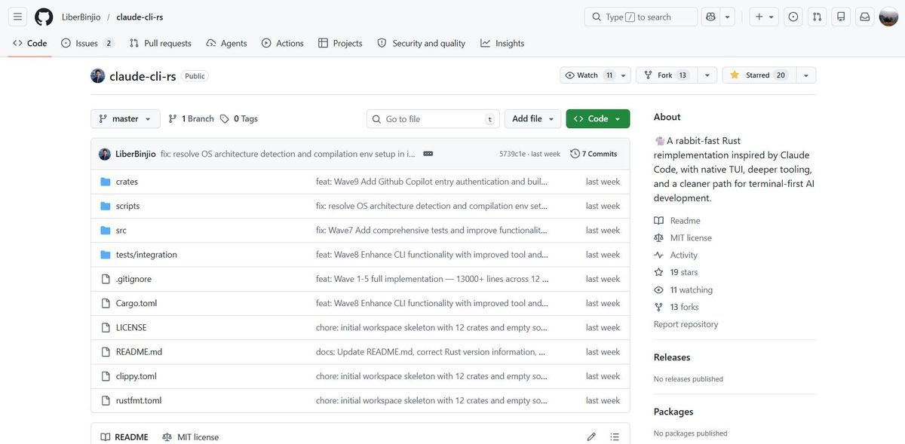
Task: Click the issues icon in header
Action: (793, 17)
